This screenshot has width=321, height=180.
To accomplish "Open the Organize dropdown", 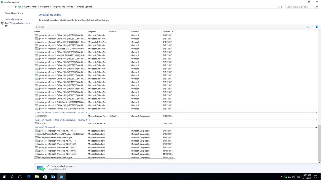I will (41, 27).
